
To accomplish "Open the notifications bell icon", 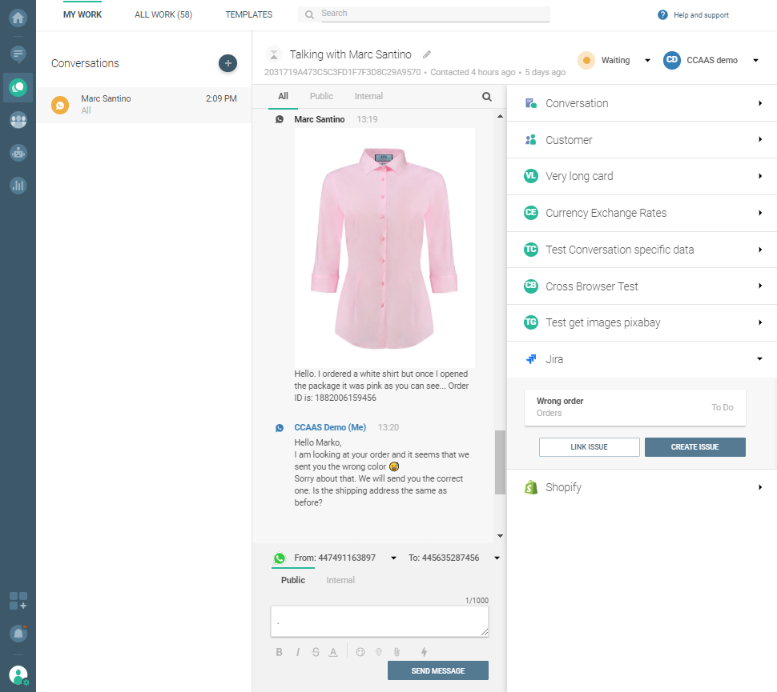I will (18, 633).
